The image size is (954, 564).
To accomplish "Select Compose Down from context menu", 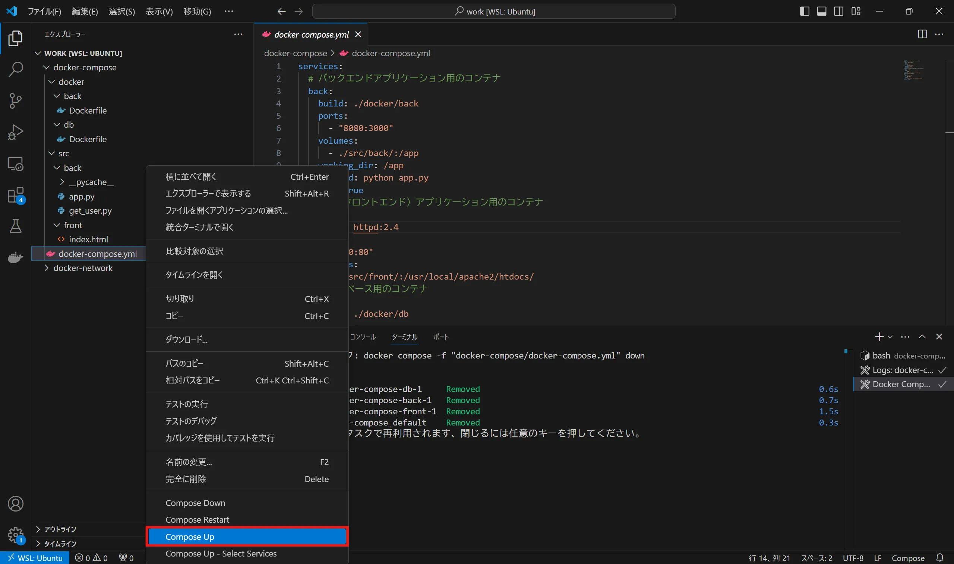I will point(195,502).
